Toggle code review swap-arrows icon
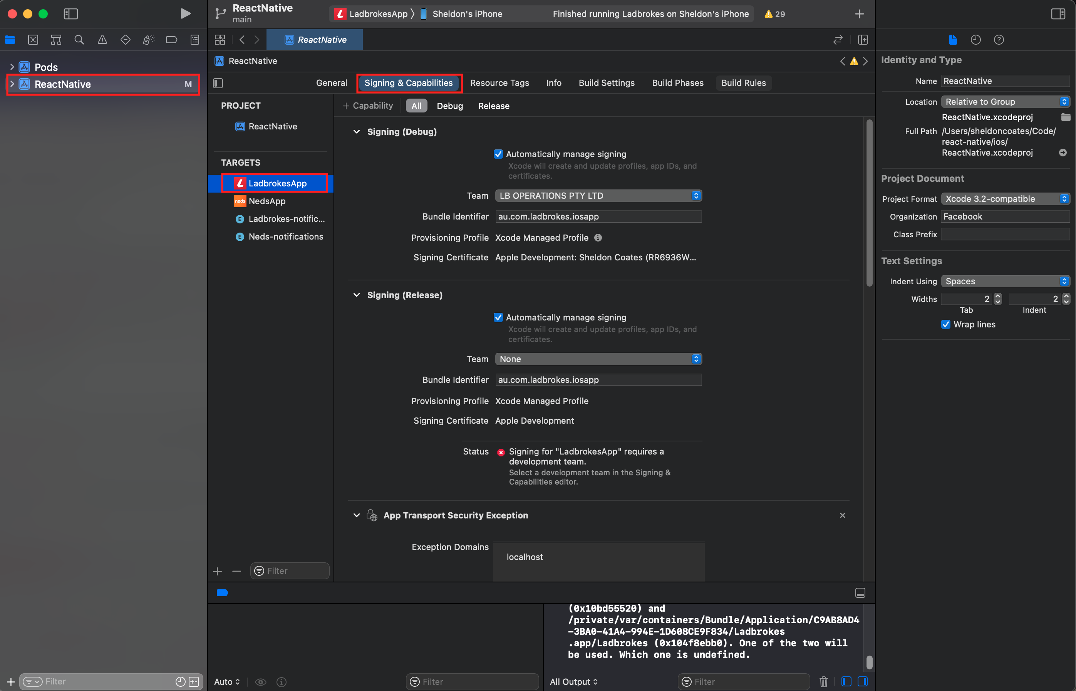 [x=837, y=40]
